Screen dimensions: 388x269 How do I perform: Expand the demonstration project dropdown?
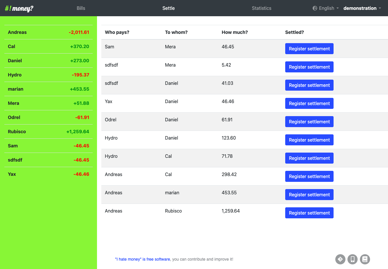362,8
